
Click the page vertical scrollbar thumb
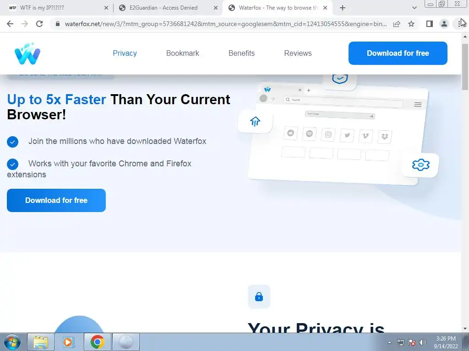465,67
